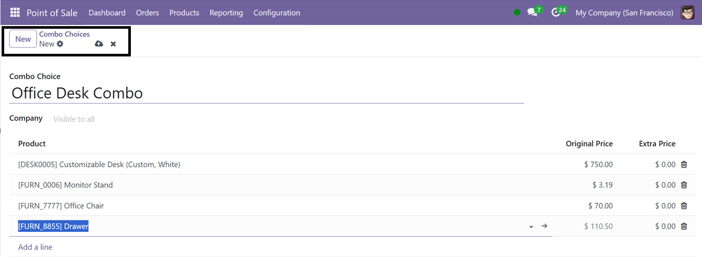Click the user avatar picture
This screenshot has width=702, height=257.
(687, 13)
